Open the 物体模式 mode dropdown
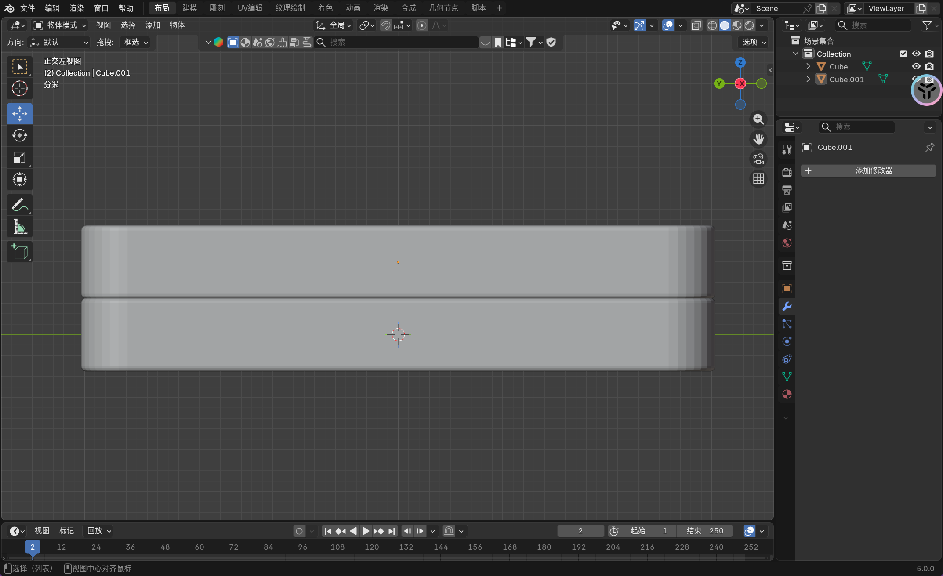The width and height of the screenshot is (943, 576). coord(61,25)
